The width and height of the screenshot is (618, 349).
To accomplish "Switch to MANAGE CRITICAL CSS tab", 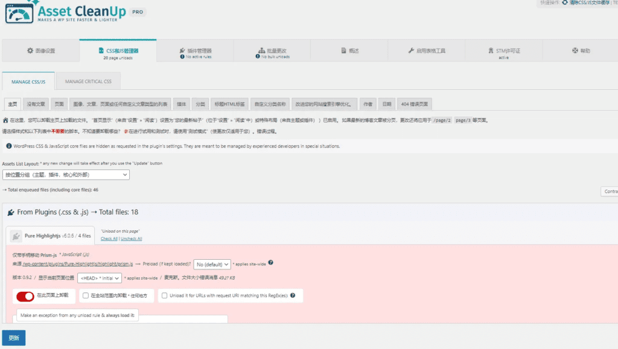I will [x=88, y=81].
